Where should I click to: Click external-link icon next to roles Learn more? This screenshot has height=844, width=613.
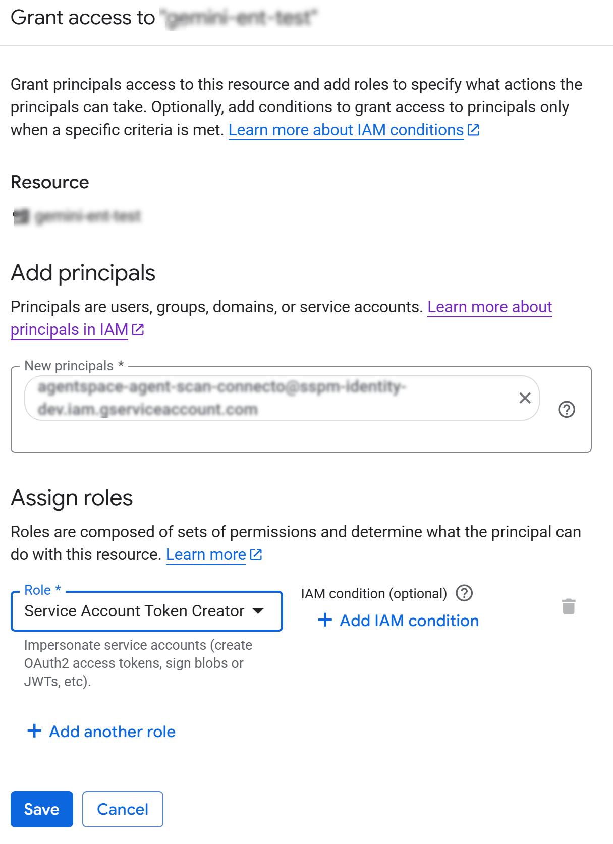pos(256,555)
